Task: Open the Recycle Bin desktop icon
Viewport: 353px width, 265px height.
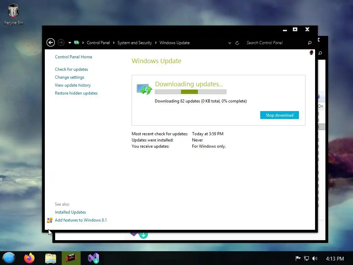Action: [x=13, y=14]
